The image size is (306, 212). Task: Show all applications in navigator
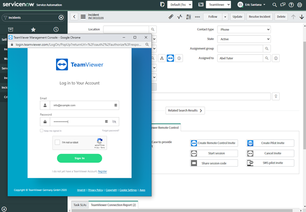tap(10, 29)
